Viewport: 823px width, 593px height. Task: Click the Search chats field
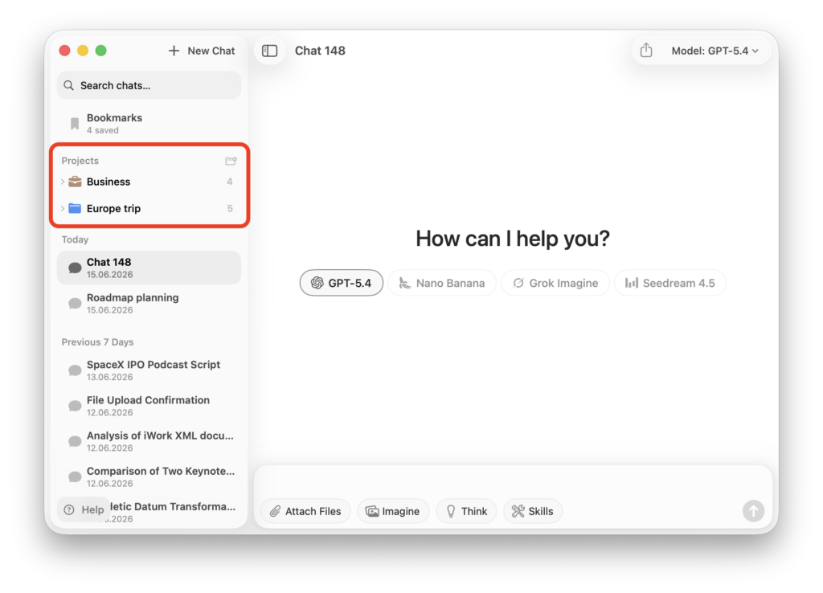point(149,85)
